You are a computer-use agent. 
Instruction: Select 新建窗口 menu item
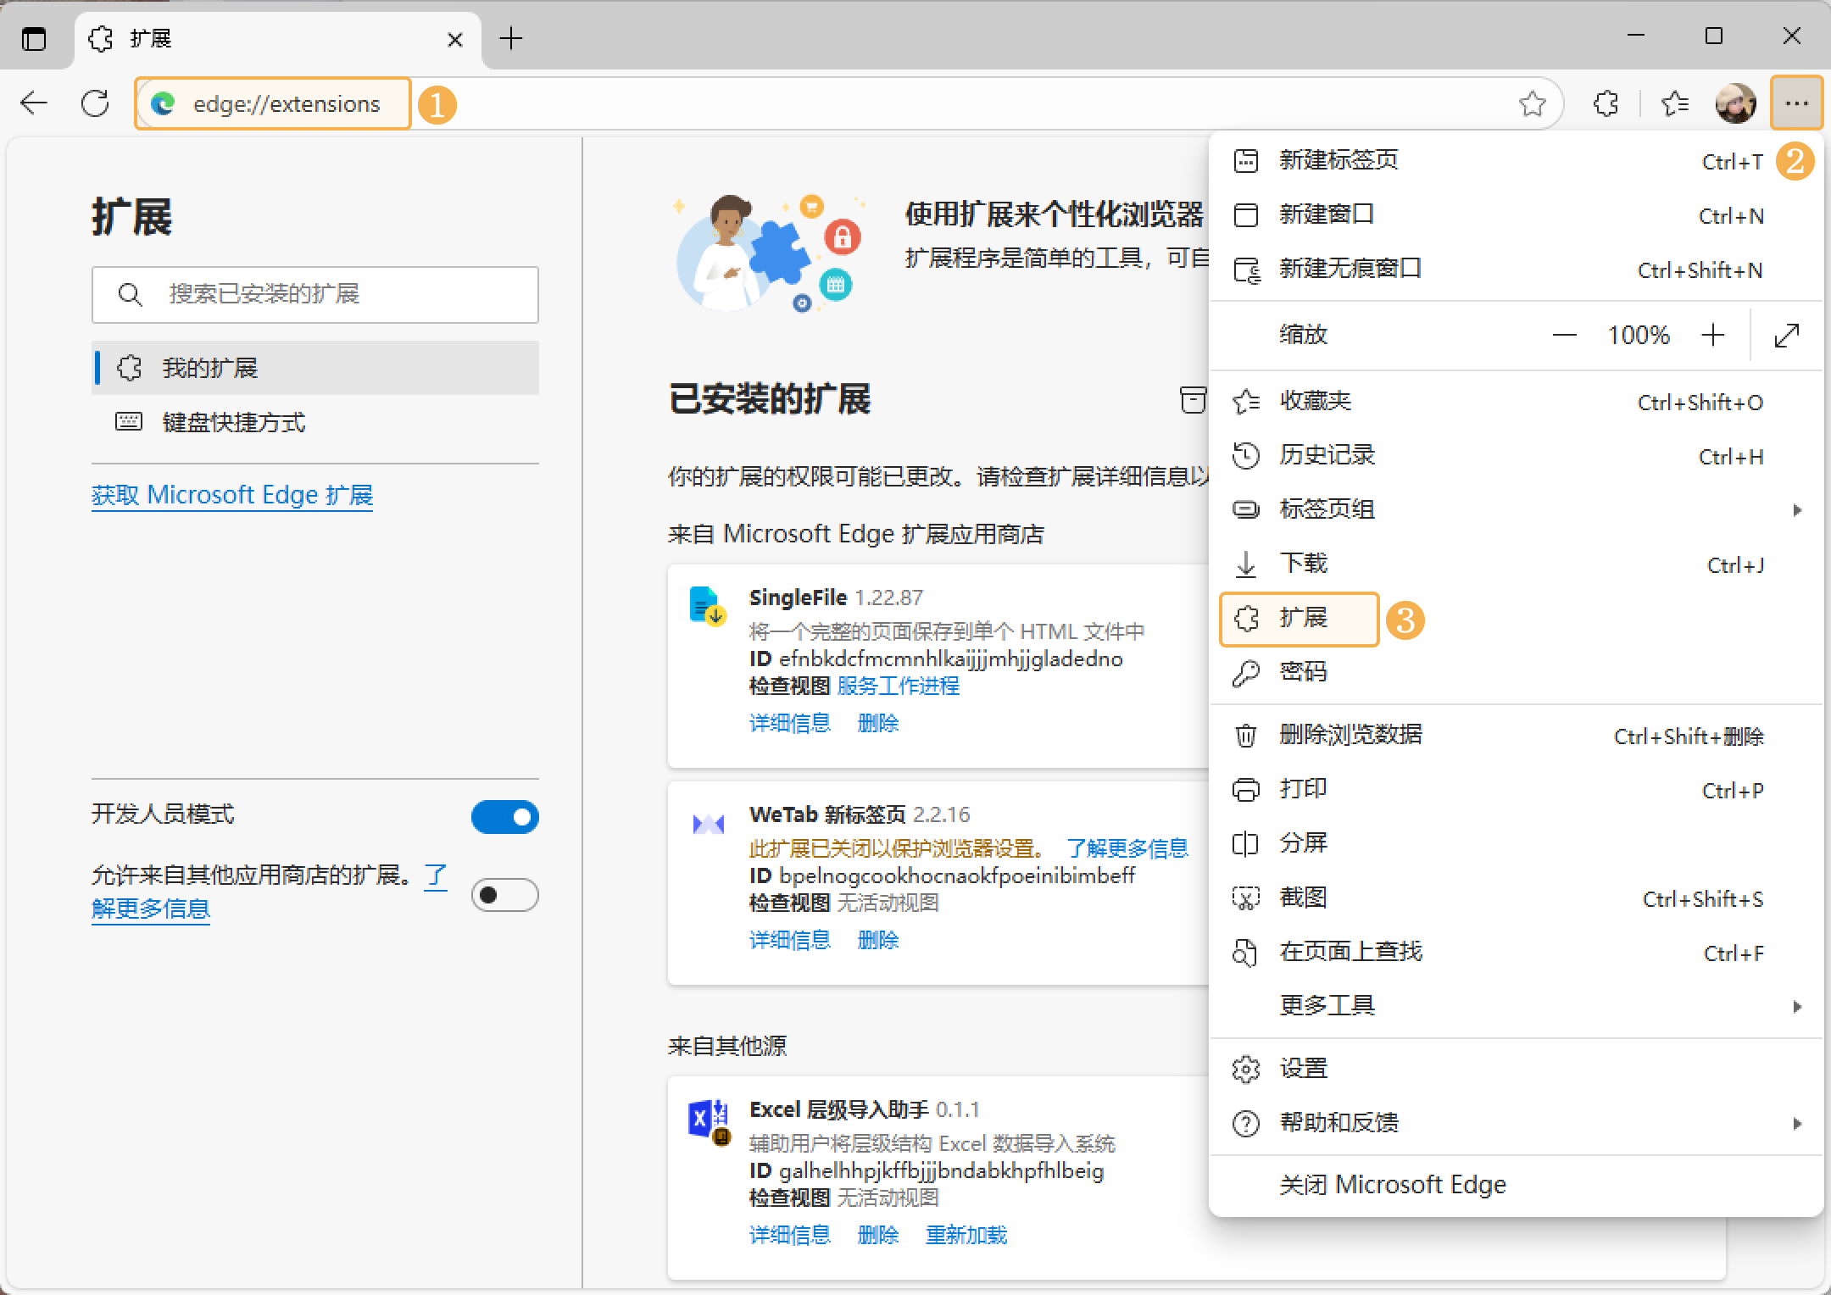(x=1516, y=215)
